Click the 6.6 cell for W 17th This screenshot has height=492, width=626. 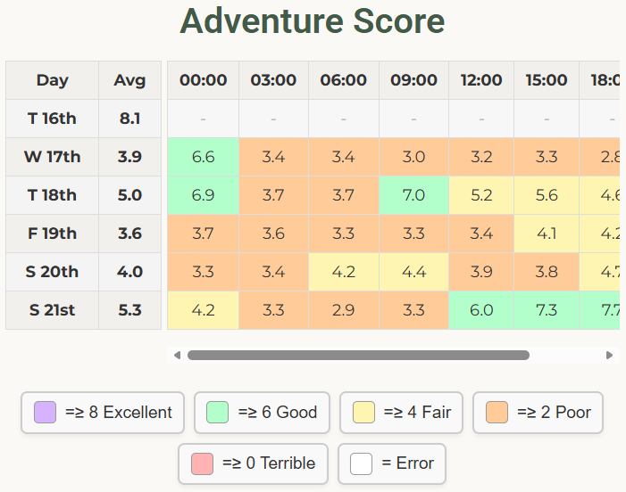pos(204,157)
